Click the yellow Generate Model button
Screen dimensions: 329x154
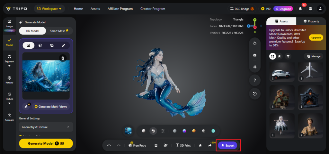click(x=46, y=143)
